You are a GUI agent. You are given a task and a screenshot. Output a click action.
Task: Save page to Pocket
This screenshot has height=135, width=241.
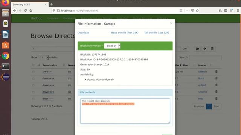[192, 10]
